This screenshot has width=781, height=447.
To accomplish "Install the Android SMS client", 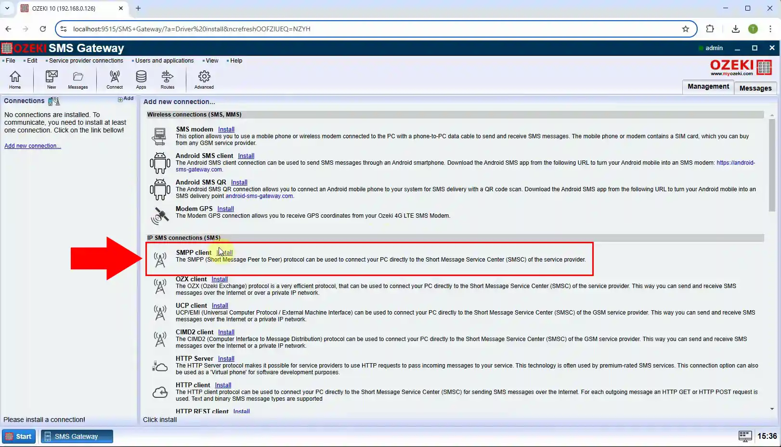I will (x=246, y=156).
